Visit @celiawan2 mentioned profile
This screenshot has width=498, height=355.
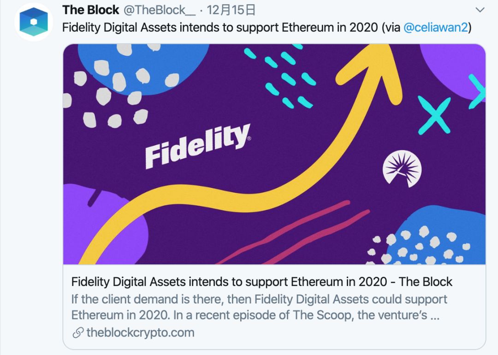[436, 27]
